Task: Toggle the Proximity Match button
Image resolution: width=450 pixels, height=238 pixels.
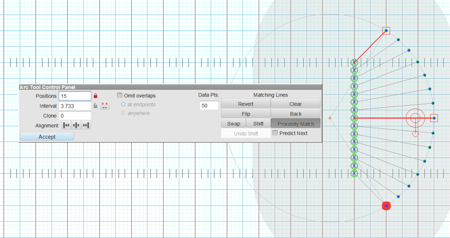Action: (x=296, y=124)
